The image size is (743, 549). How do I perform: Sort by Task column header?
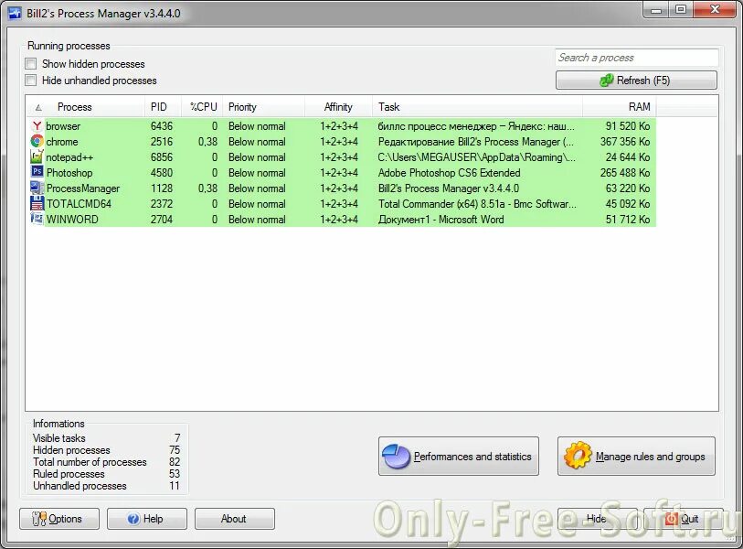pos(477,107)
